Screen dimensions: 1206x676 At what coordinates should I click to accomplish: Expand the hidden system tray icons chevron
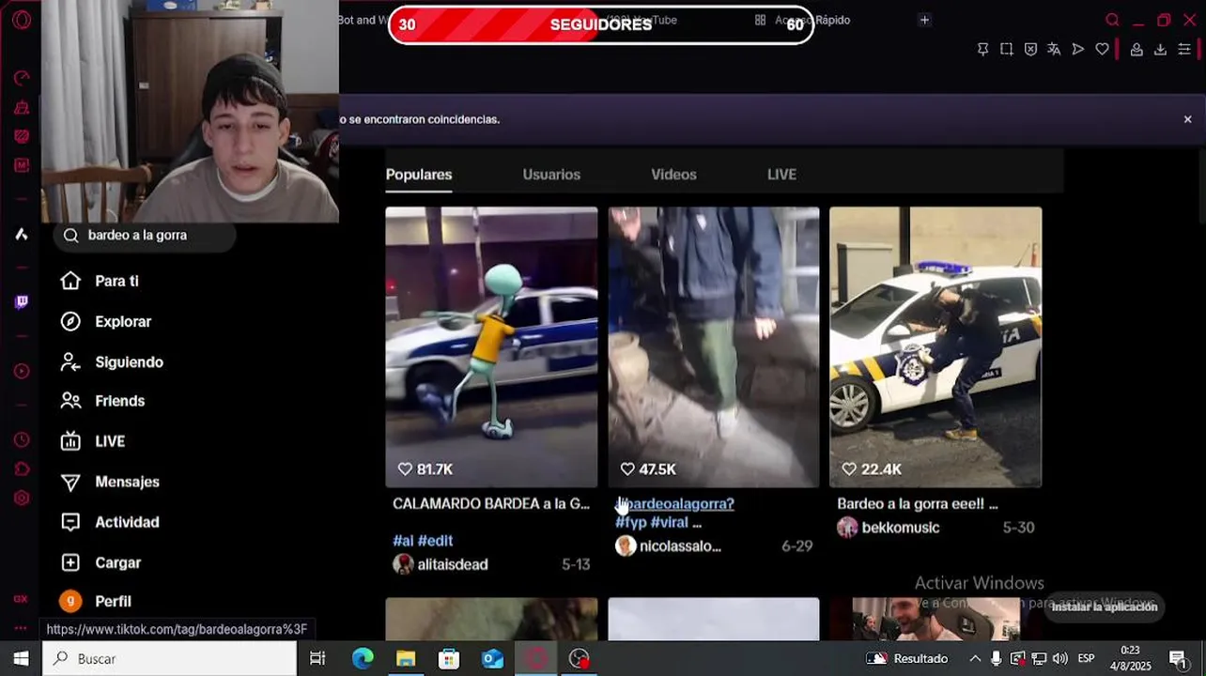pos(975,658)
